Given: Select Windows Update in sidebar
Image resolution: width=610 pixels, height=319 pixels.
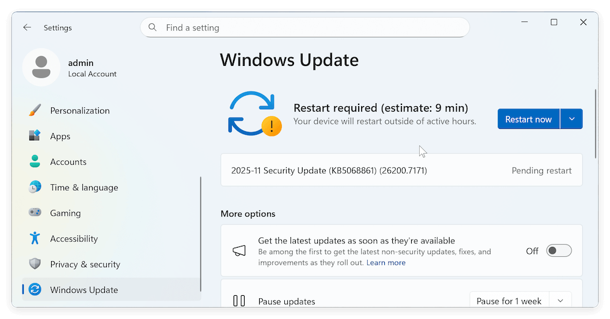Looking at the screenshot, I should (x=111, y=290).
